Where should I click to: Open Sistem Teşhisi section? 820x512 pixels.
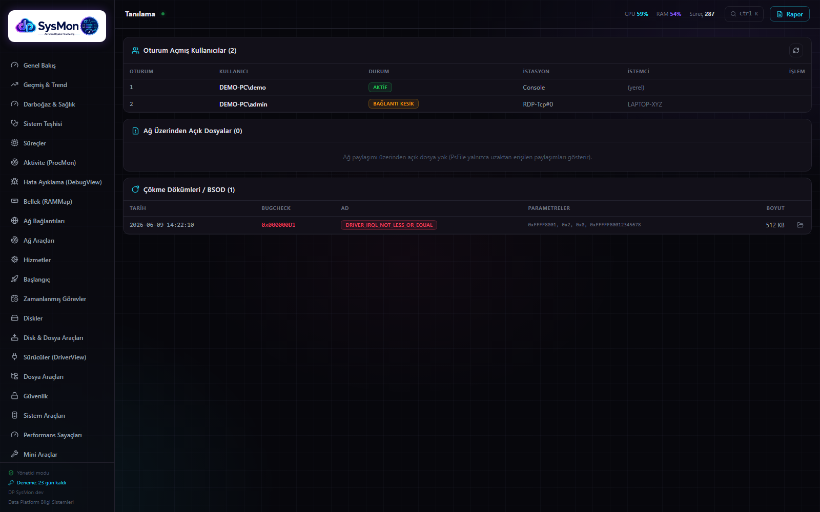point(57,124)
